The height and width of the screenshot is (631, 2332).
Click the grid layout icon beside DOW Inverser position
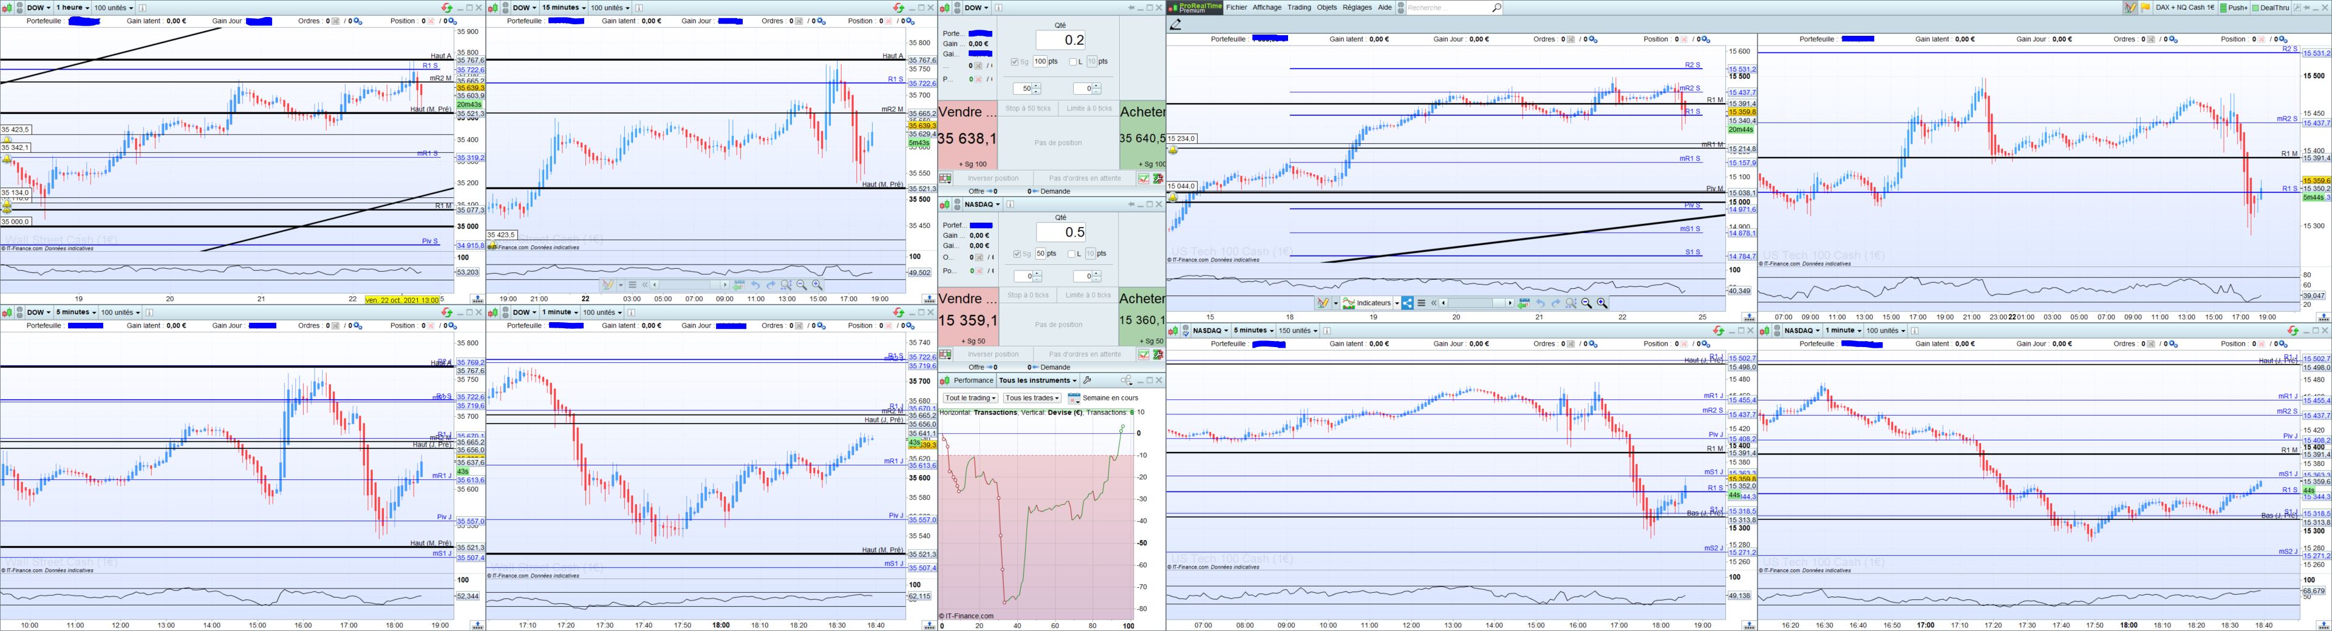946,178
